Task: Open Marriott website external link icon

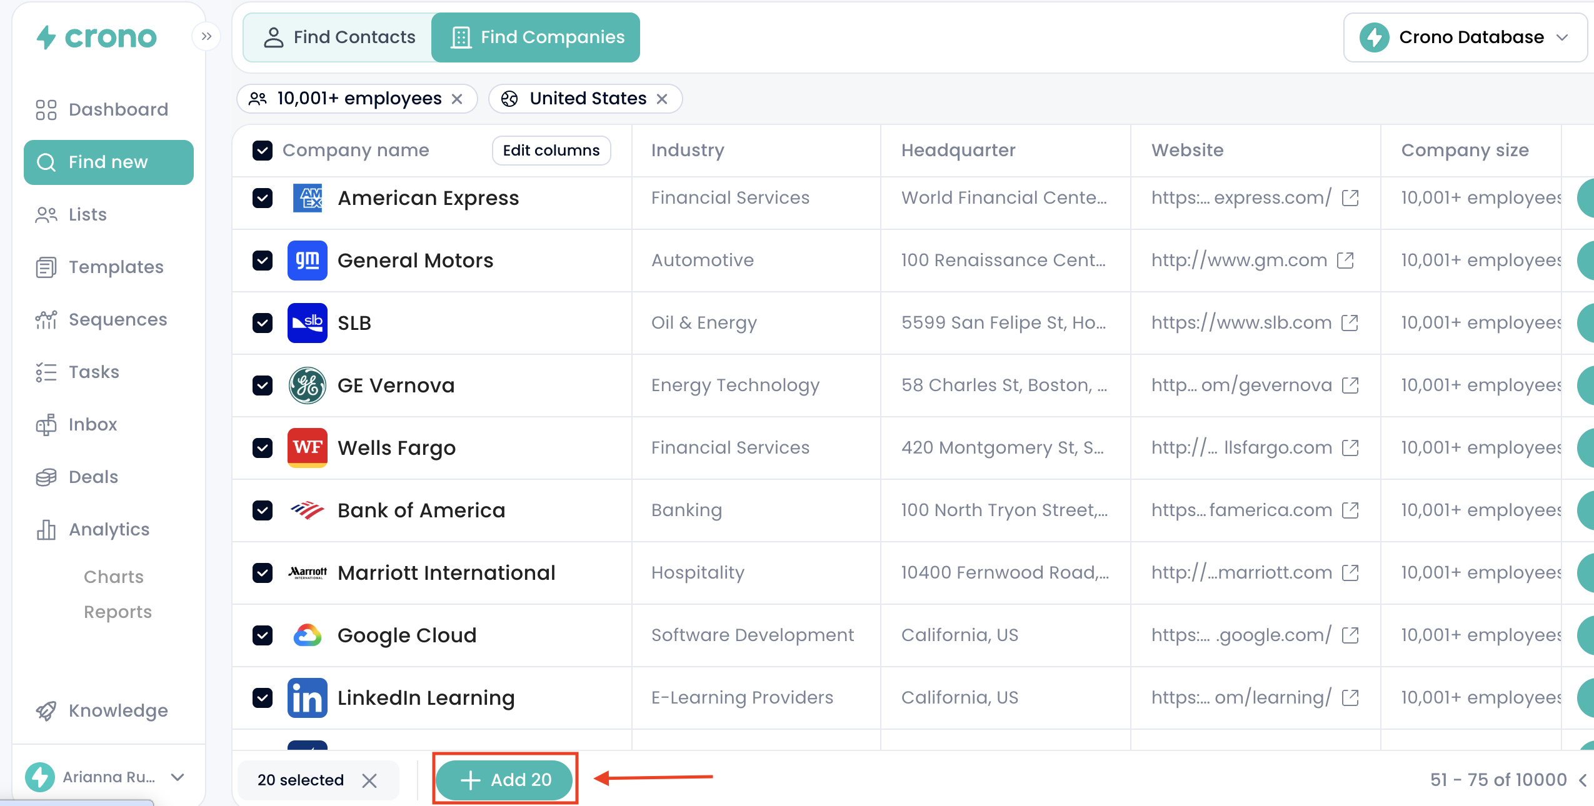Action: [1350, 572]
